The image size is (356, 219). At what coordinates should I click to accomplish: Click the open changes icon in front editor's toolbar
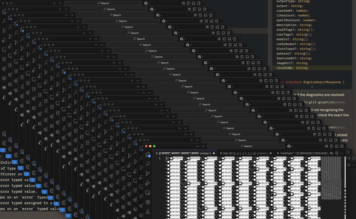pos(331,153)
